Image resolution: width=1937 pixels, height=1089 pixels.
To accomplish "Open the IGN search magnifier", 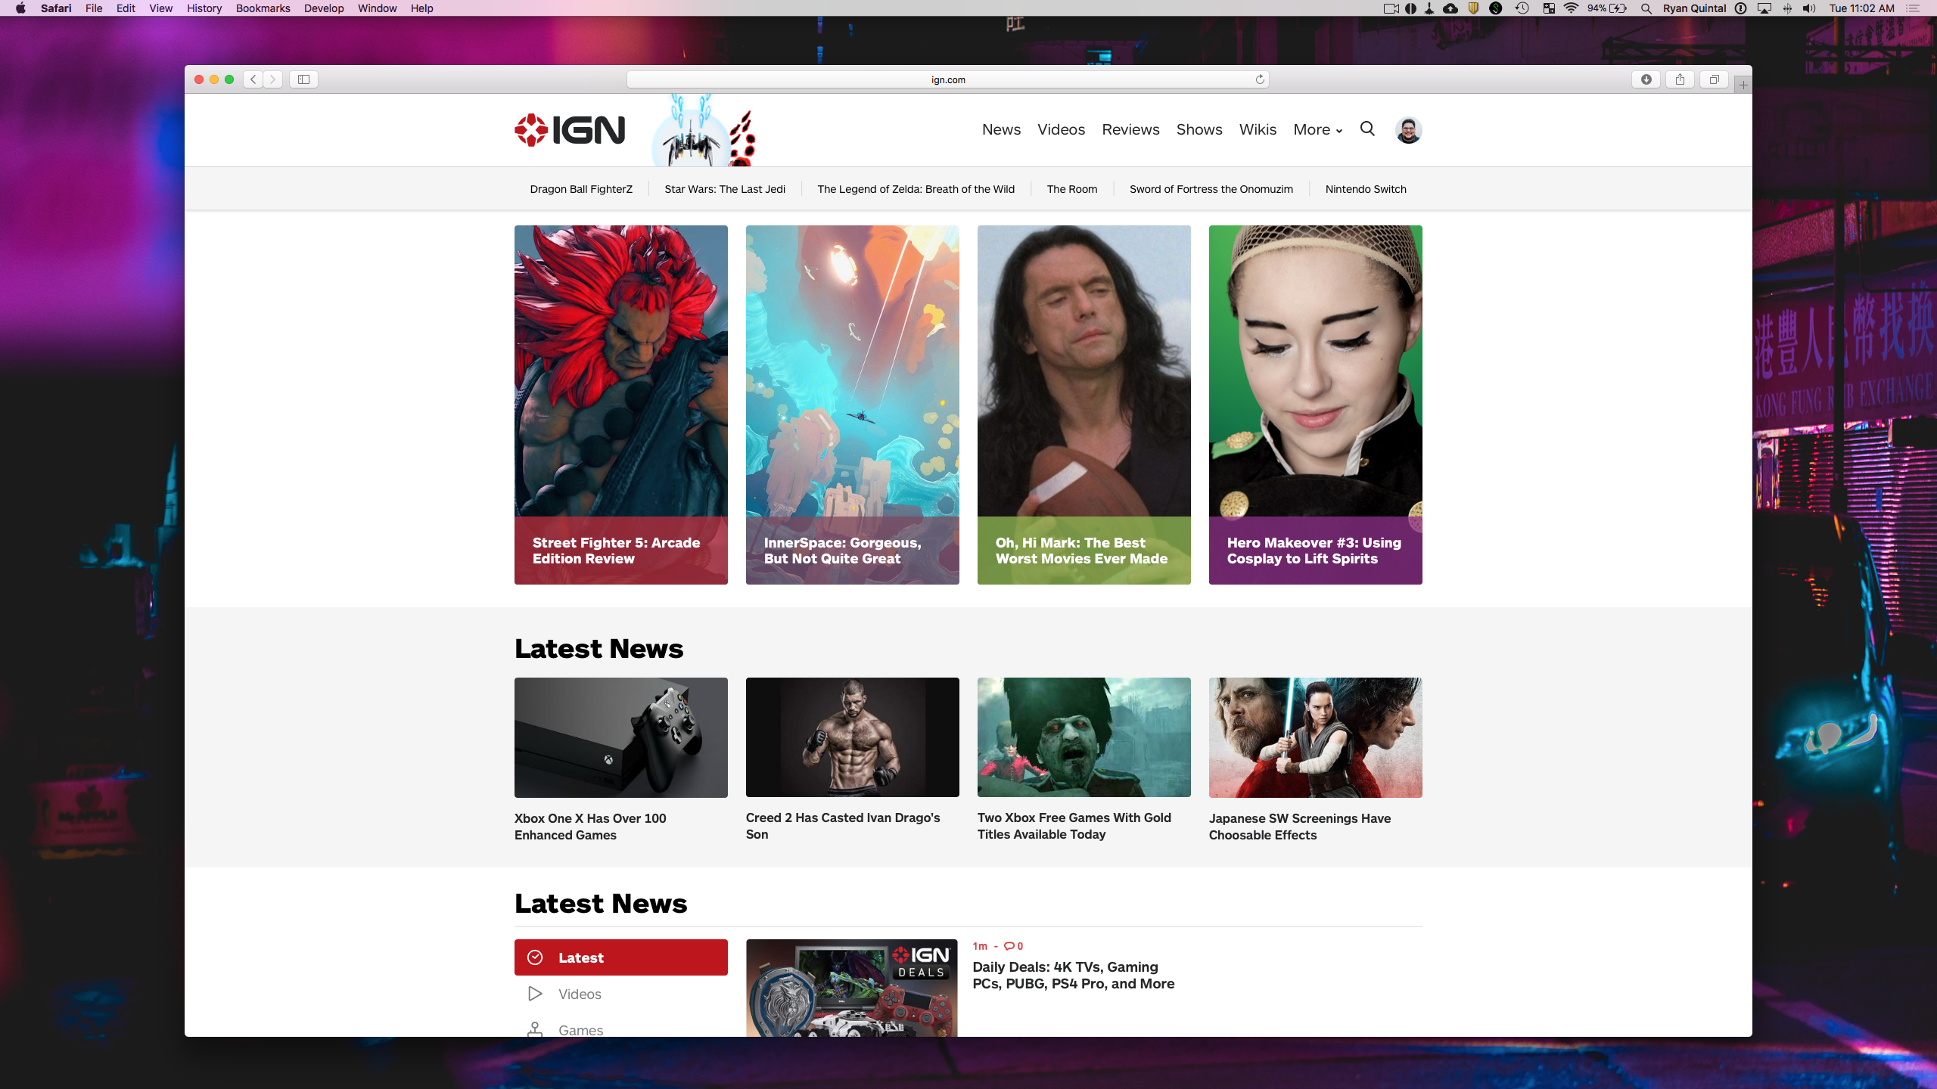I will click(1366, 129).
